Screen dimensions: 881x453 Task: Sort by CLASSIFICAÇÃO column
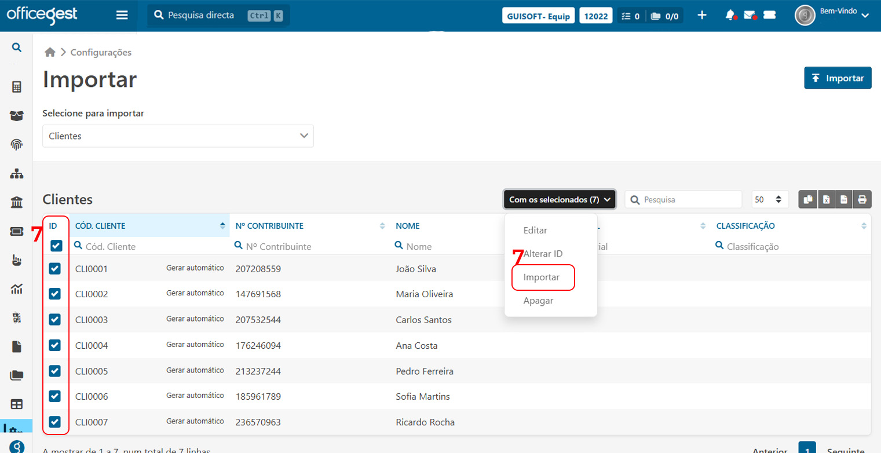790,226
